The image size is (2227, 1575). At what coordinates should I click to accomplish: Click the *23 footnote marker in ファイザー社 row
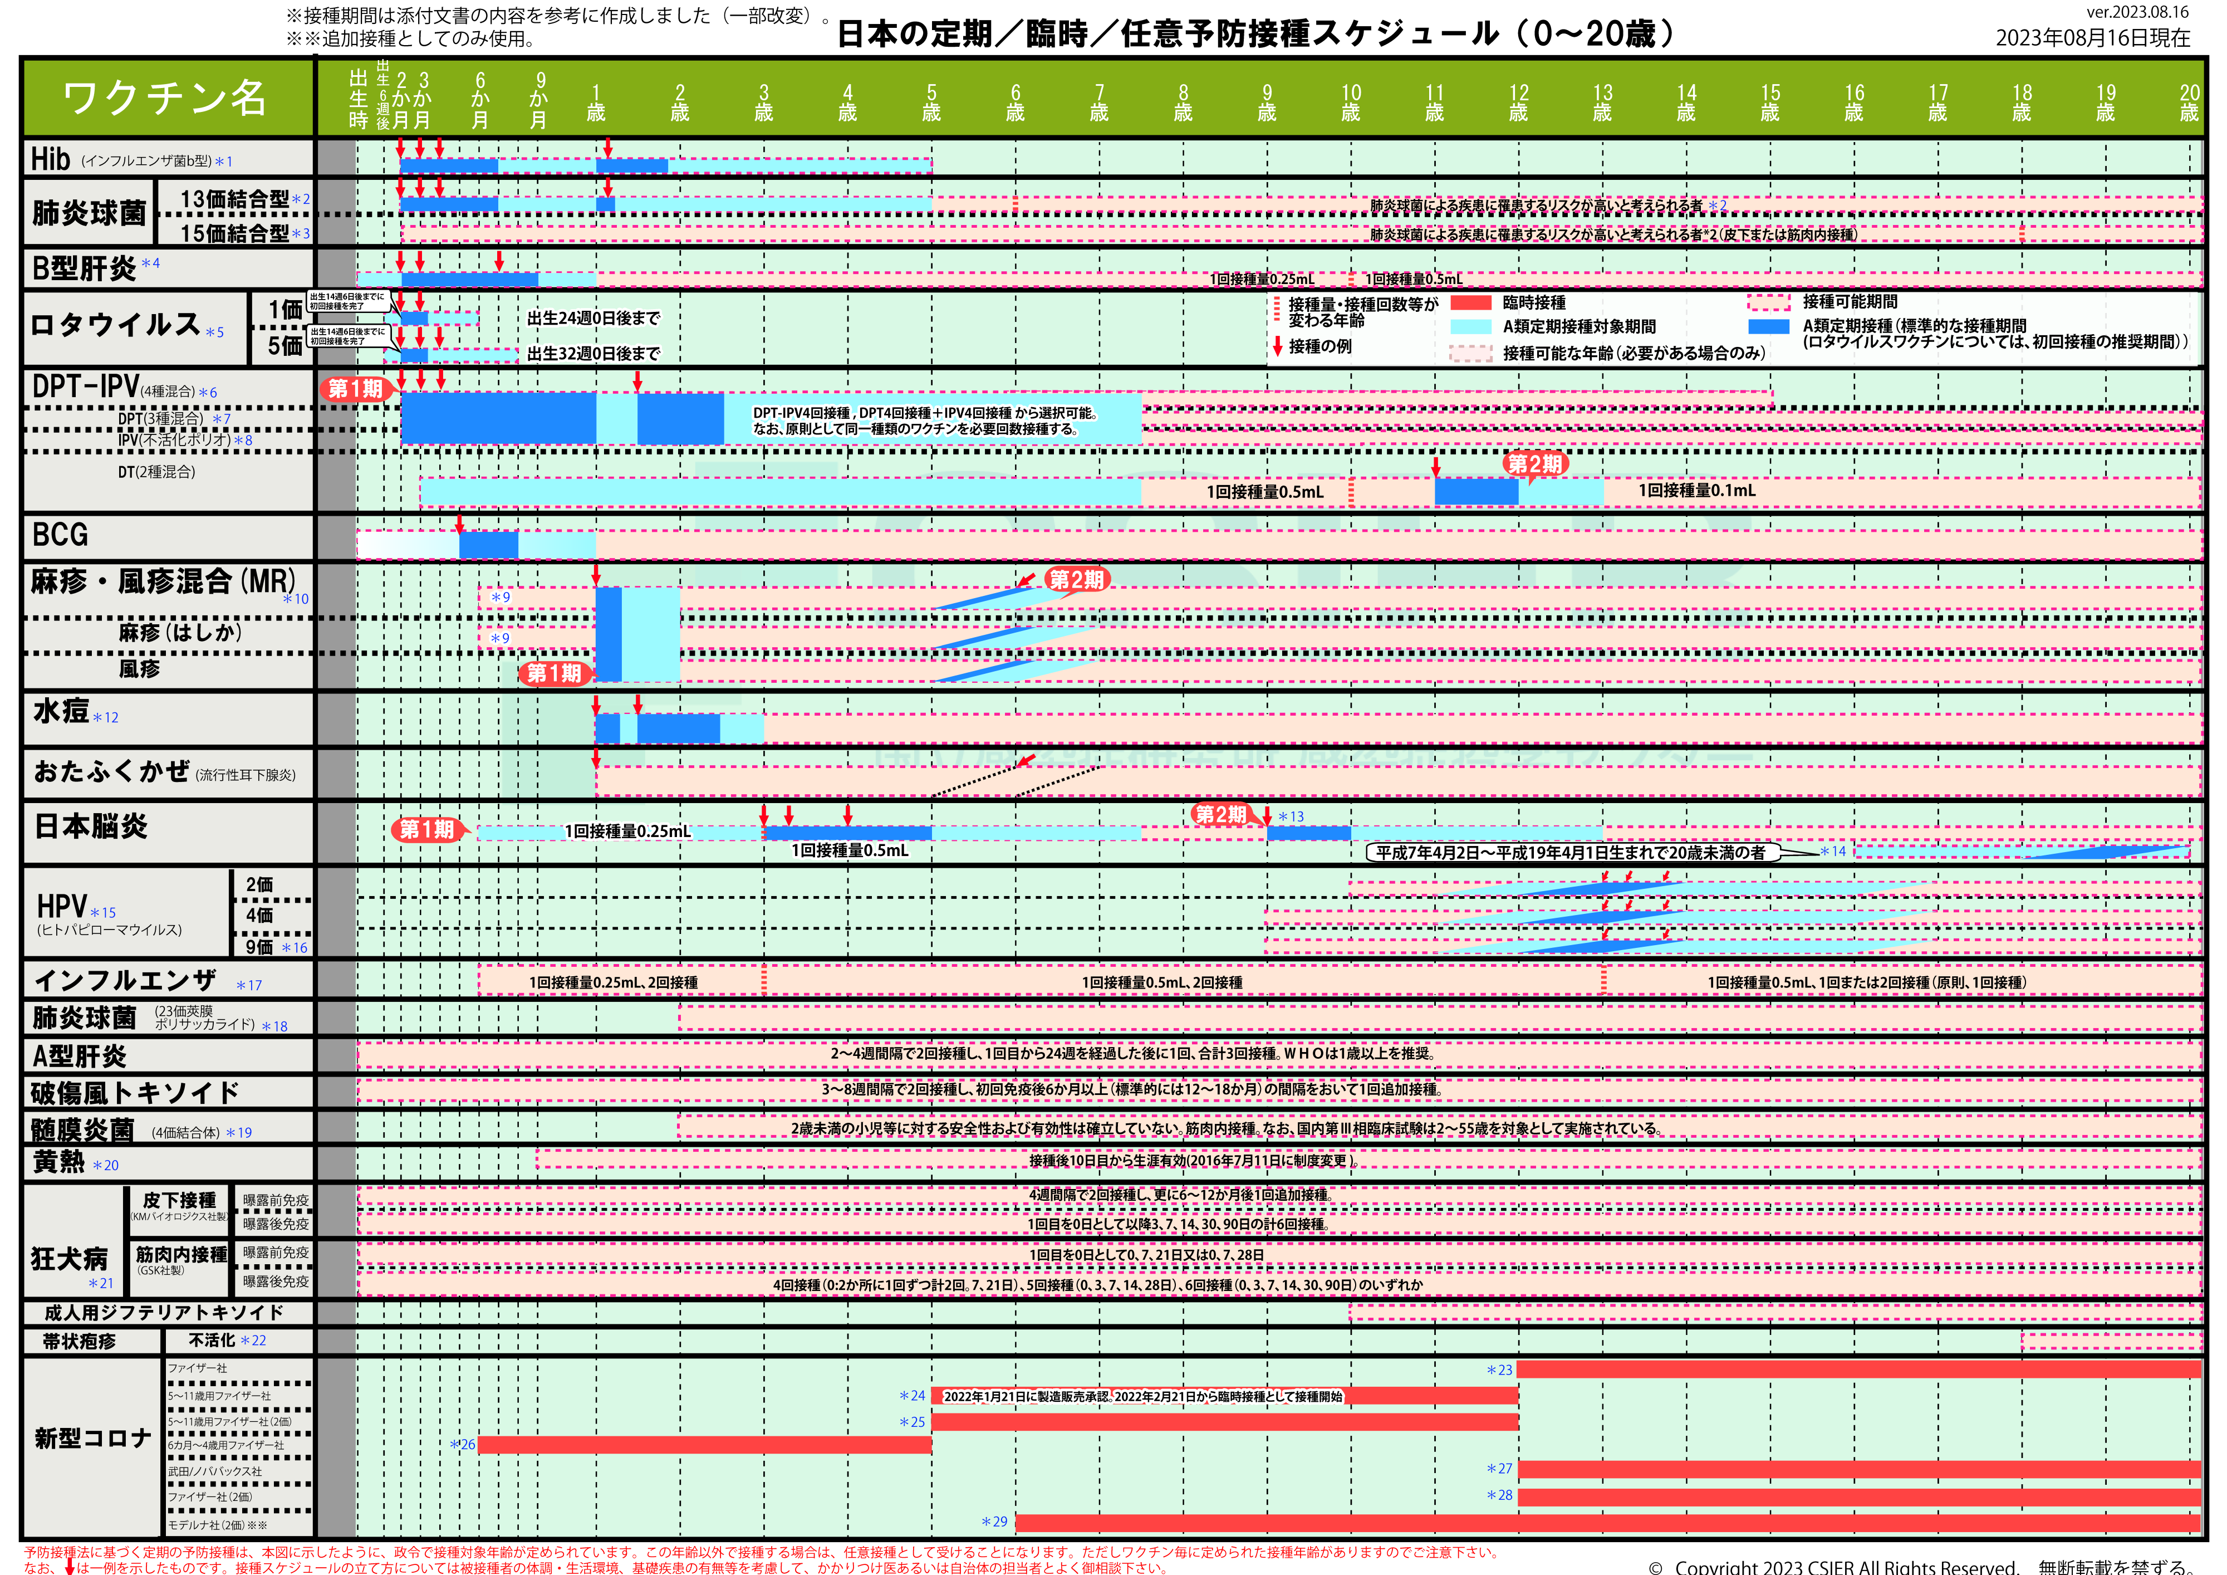coord(1499,1370)
